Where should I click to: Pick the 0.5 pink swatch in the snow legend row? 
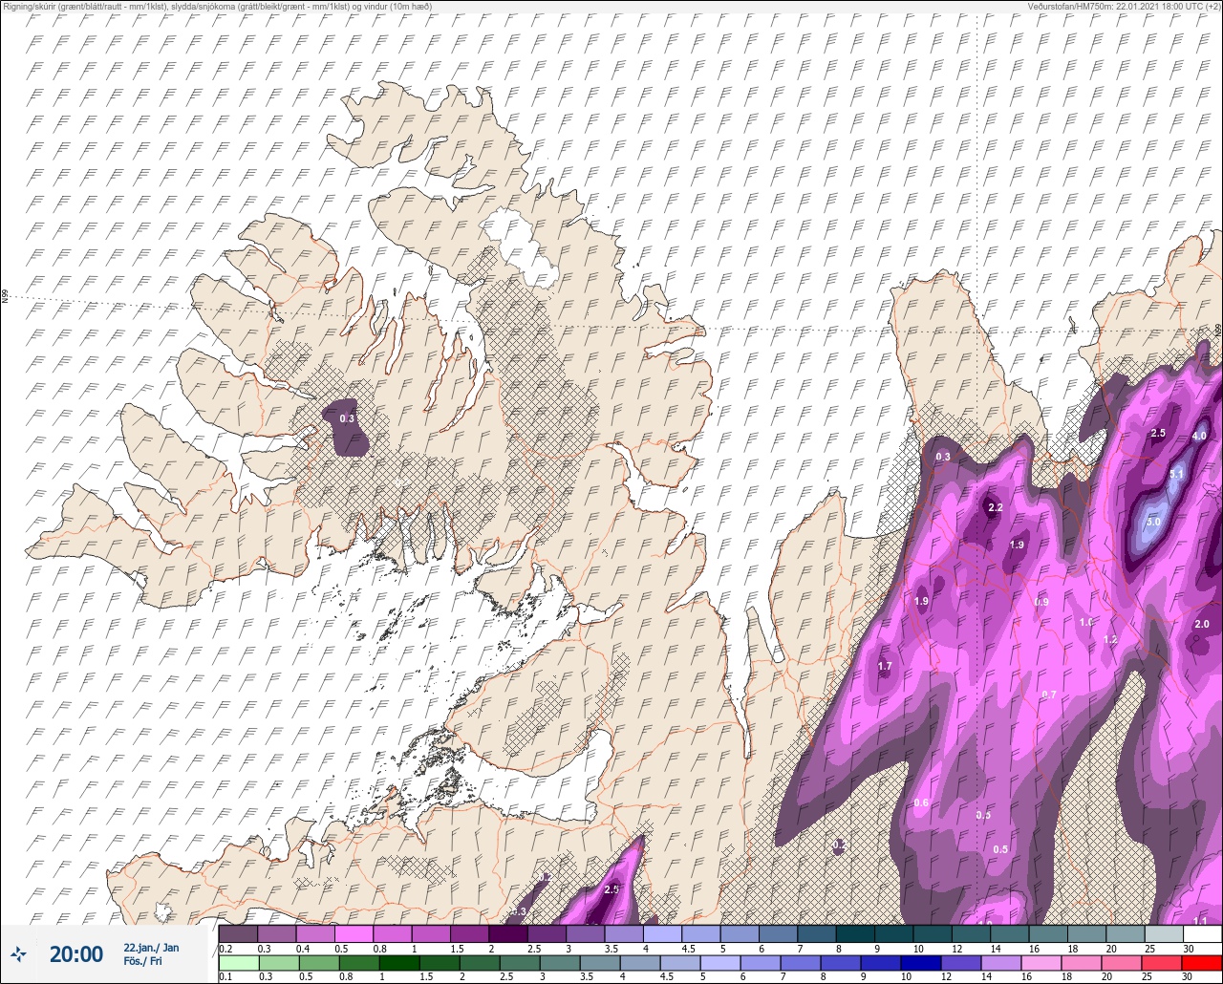[x=354, y=933]
